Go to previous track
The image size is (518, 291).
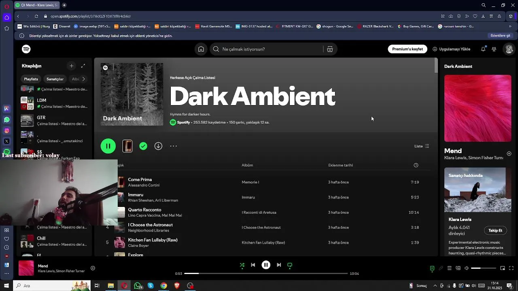click(x=253, y=265)
